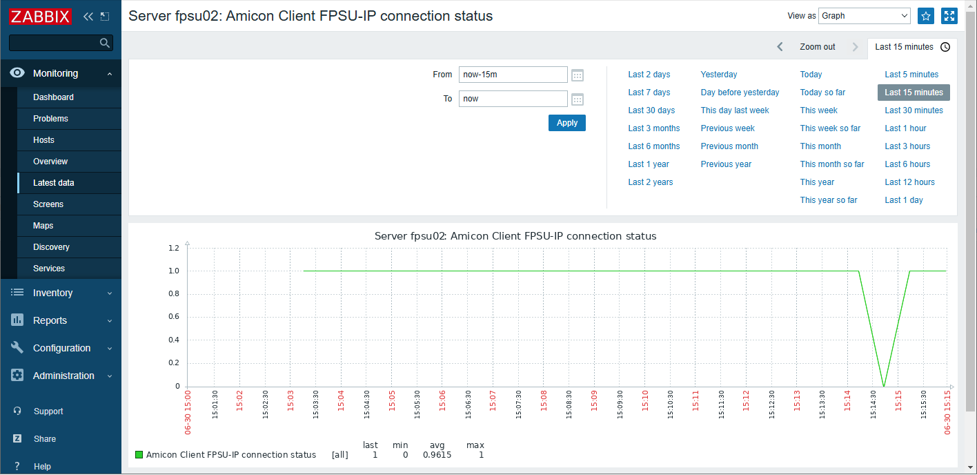Screen dimensions: 977x475
Task: Click the Inventory list icon
Action: (x=17, y=293)
